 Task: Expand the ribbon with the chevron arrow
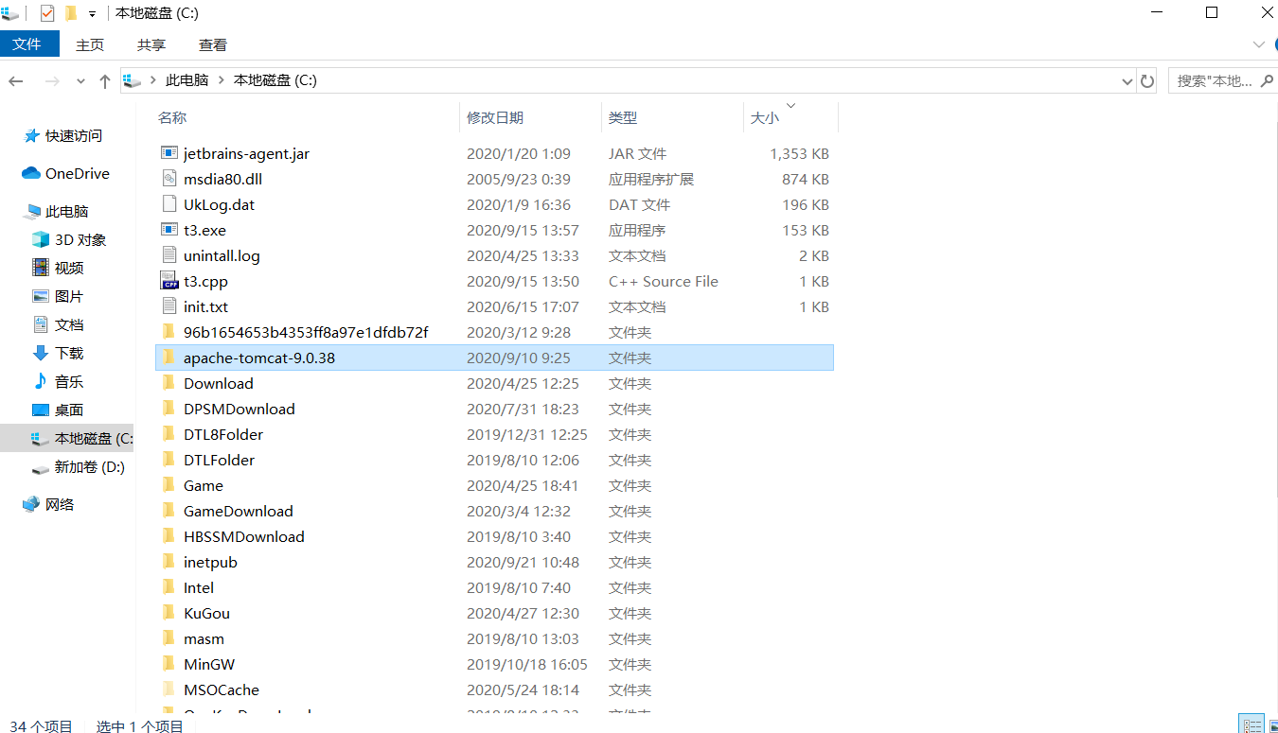pos(1259,44)
